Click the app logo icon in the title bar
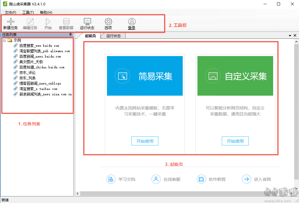The height and width of the screenshot is (203, 299). click(x=5, y=4)
